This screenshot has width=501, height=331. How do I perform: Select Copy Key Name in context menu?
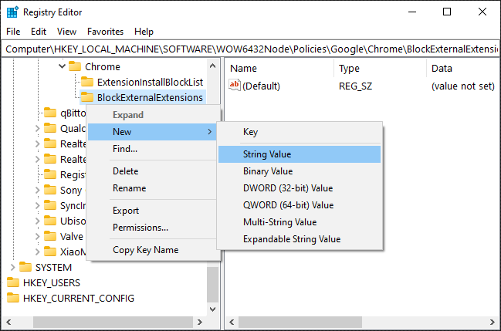click(145, 250)
